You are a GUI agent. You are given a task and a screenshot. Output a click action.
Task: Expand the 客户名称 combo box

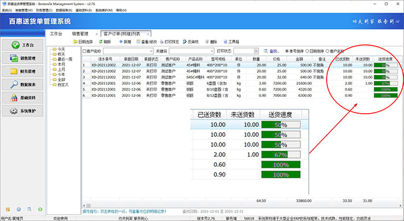pyautogui.click(x=151, y=51)
